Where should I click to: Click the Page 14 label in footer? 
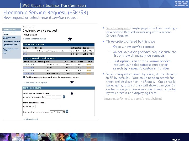[176, 139]
